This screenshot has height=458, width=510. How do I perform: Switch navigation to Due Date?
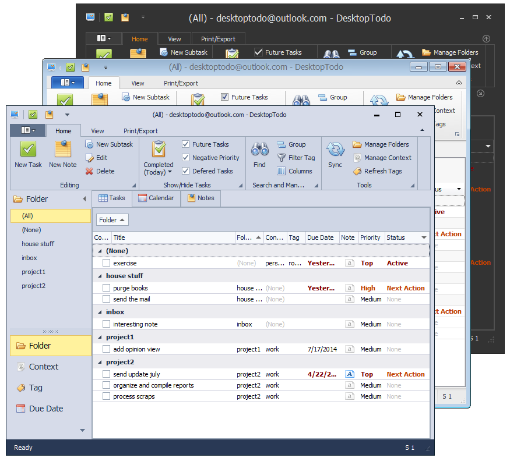[50, 409]
